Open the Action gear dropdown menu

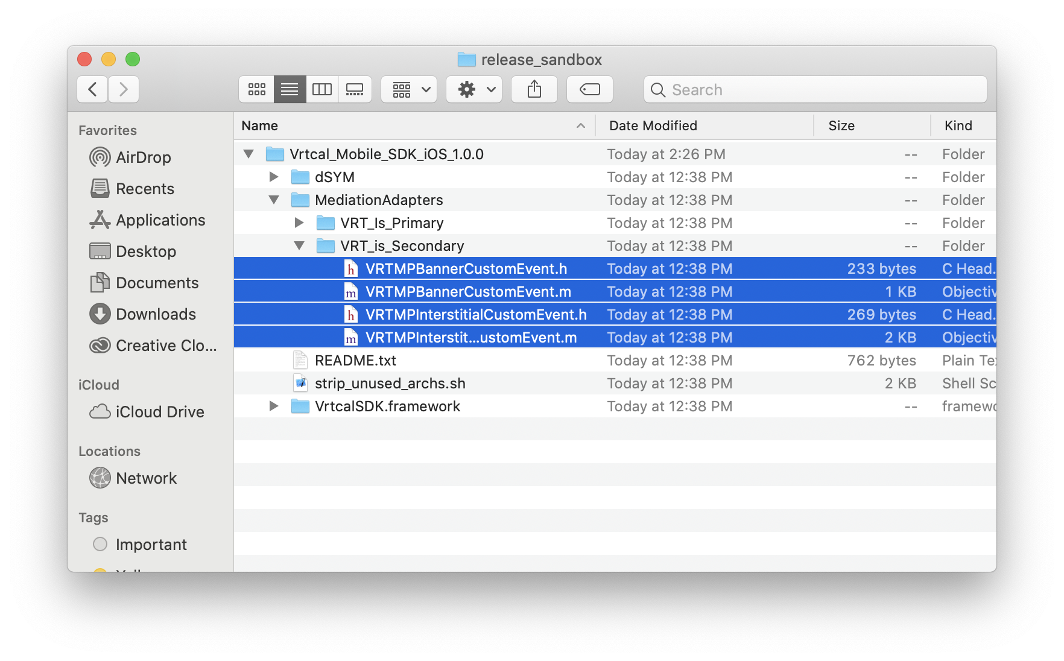coord(474,90)
